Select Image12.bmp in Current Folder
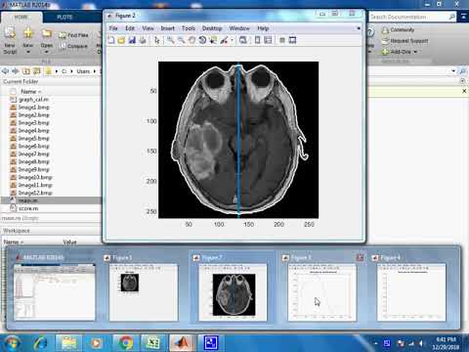The width and height of the screenshot is (469, 352). [x=35, y=193]
